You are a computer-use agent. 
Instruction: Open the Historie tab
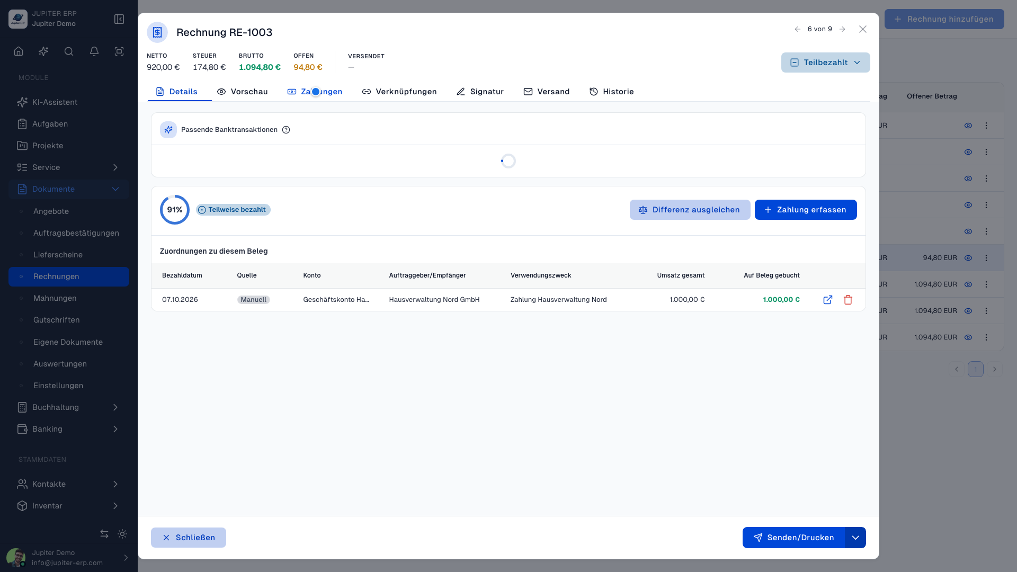point(611,92)
